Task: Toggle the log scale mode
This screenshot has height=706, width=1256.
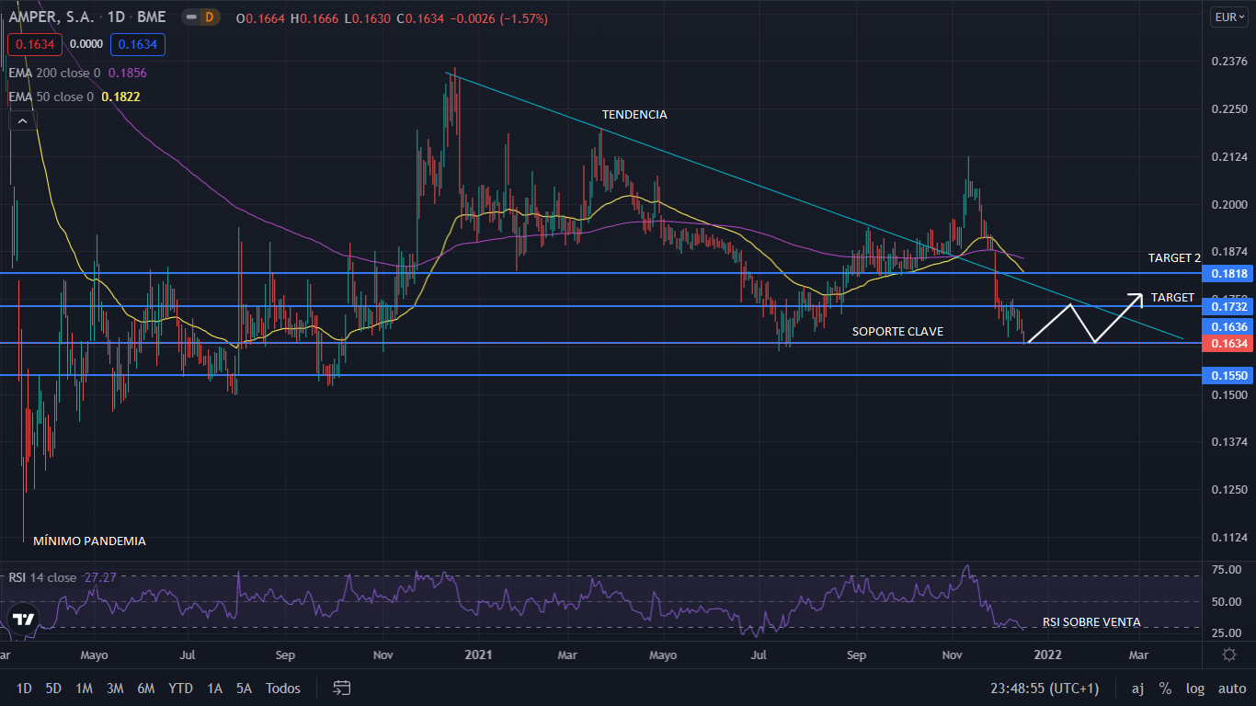Action: (1195, 688)
